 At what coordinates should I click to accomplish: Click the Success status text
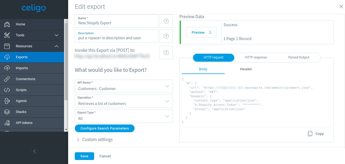pos(231,25)
